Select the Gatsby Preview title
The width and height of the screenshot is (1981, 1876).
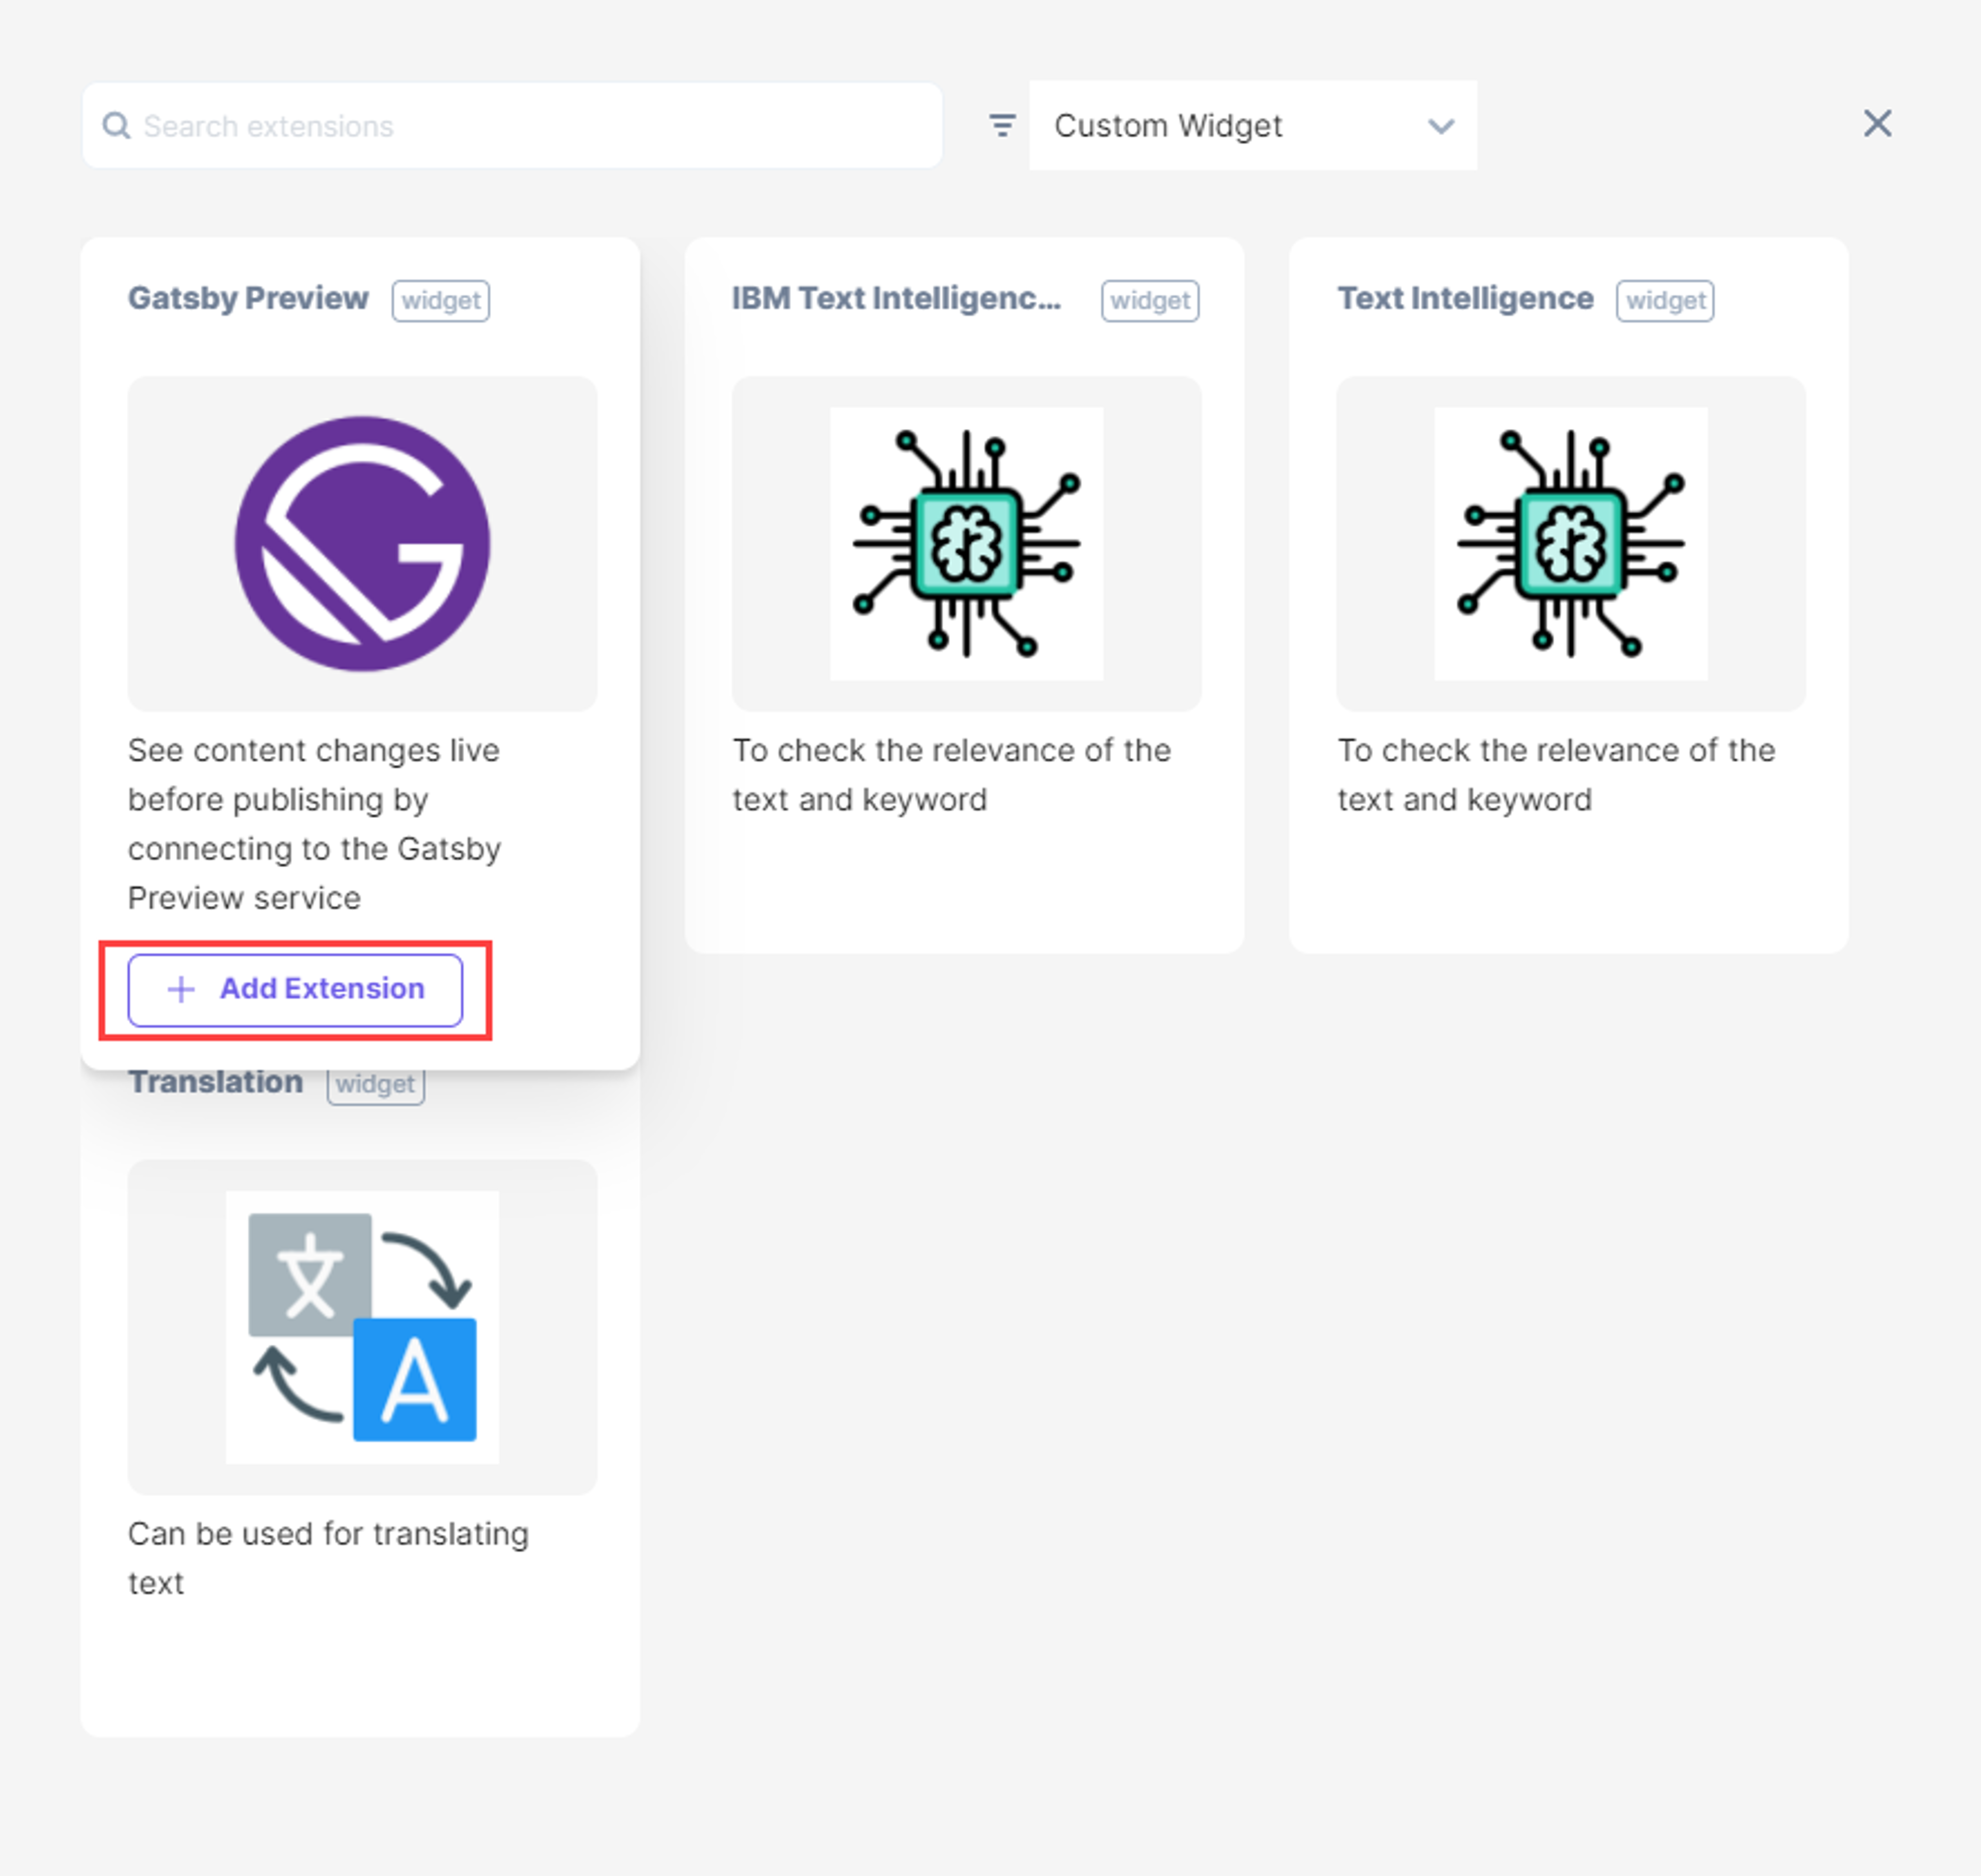click(248, 298)
